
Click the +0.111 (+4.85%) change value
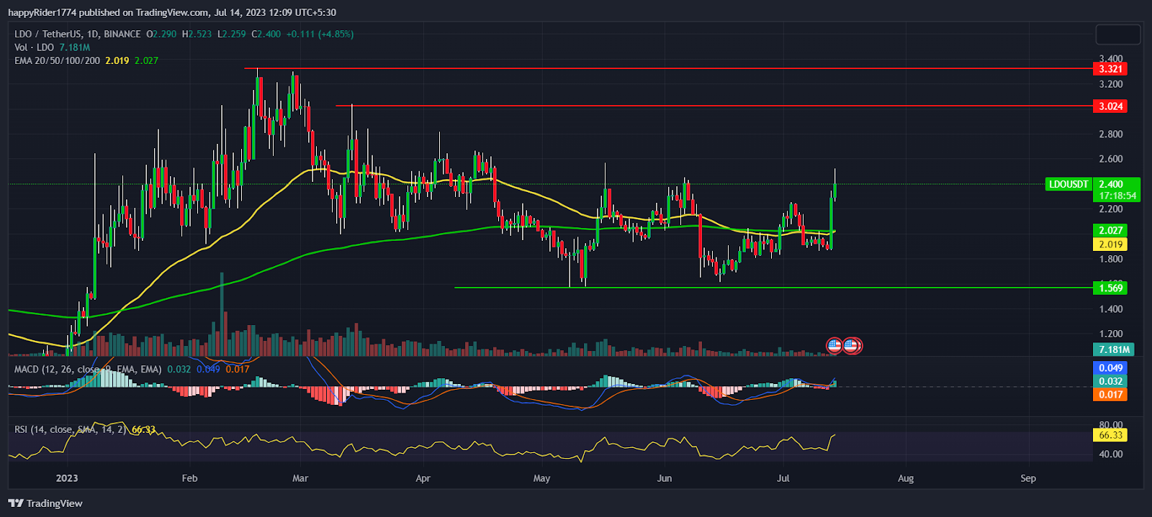click(x=320, y=34)
